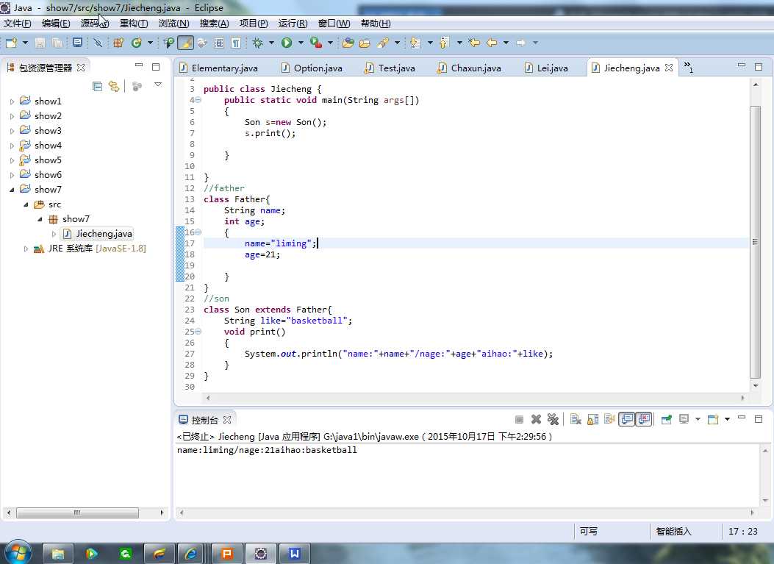
Task: Click the Debug bug icon
Action: click(x=258, y=43)
